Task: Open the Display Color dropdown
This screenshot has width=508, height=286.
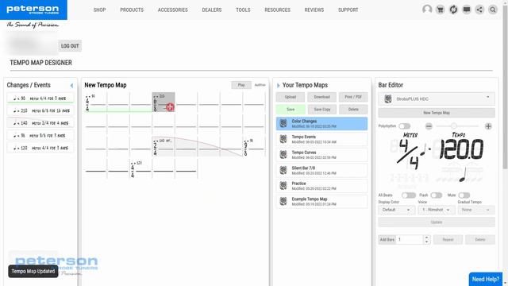Action: coord(396,210)
